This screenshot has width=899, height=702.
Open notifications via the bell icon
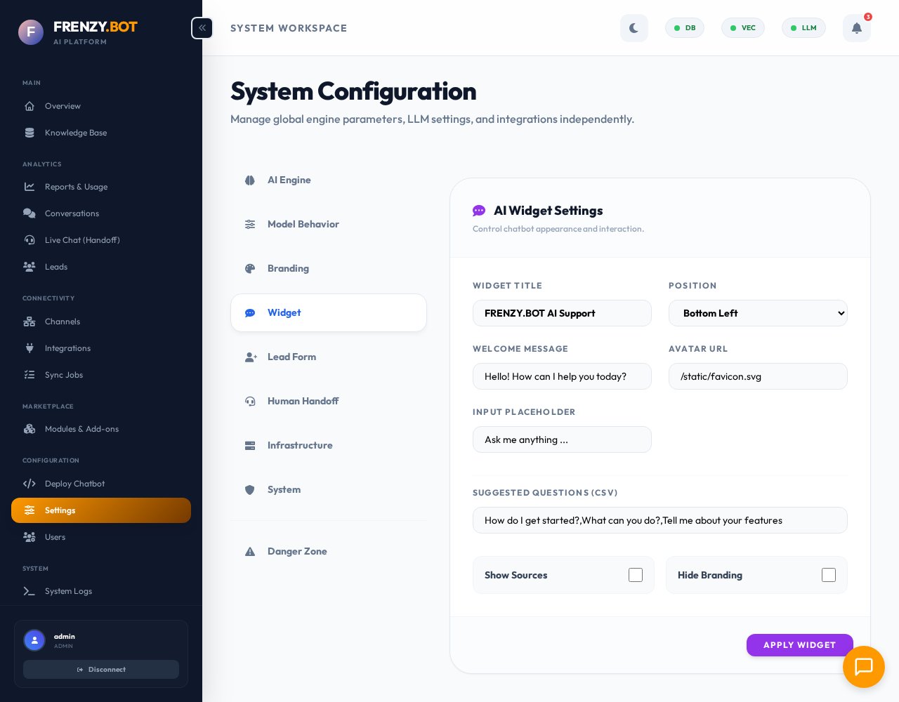tap(856, 28)
